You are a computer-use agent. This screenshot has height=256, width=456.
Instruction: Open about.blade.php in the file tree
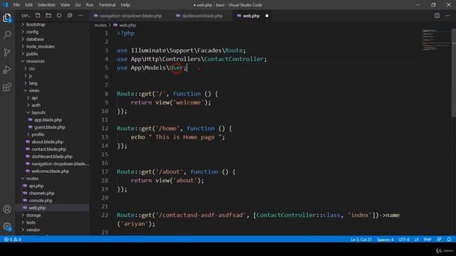[47, 142]
